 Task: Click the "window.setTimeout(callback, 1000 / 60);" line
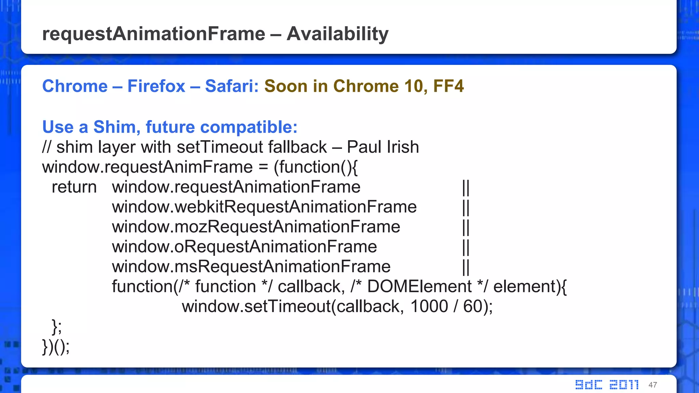tap(337, 306)
